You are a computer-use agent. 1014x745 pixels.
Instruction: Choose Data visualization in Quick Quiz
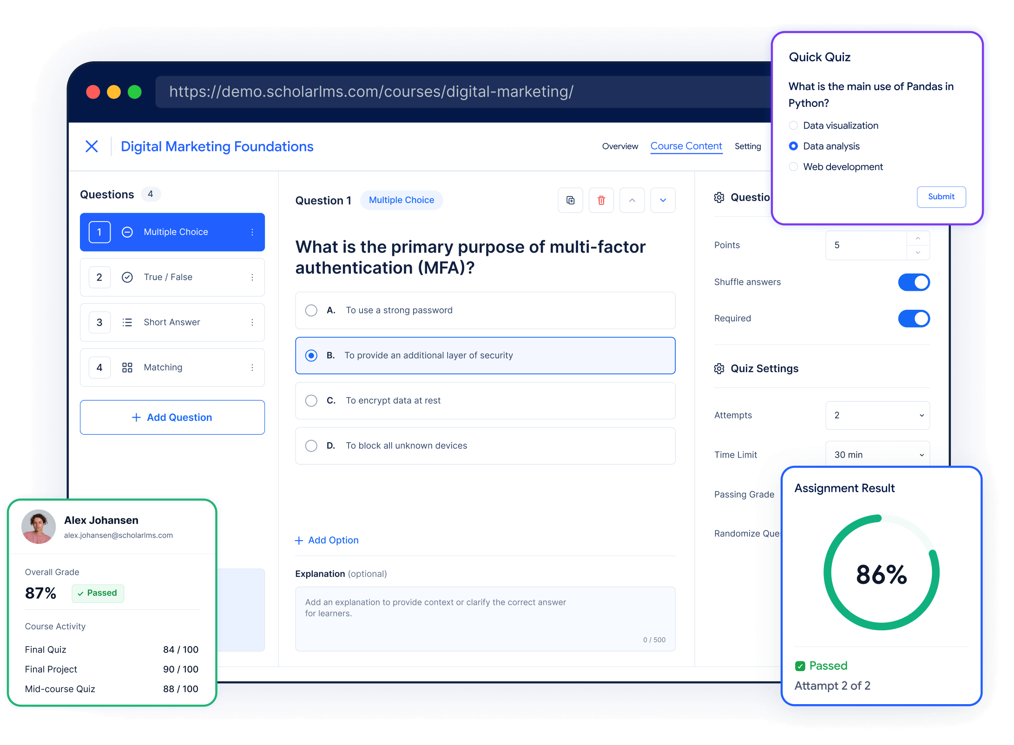point(793,125)
